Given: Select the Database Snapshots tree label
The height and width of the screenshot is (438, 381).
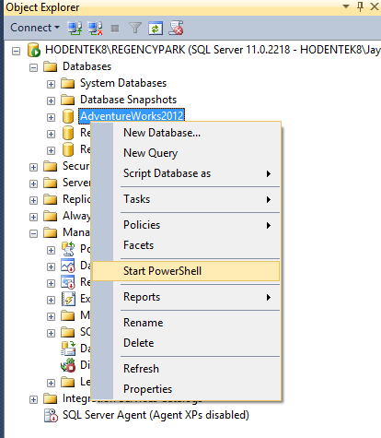Looking at the screenshot, I should 128,100.
